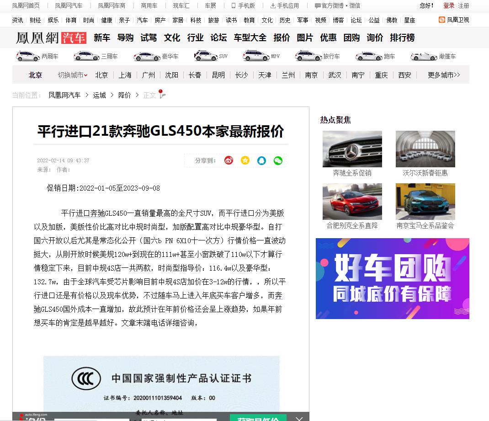Open the 报价 menu item
Screen dimensions: 489x421
point(282,38)
